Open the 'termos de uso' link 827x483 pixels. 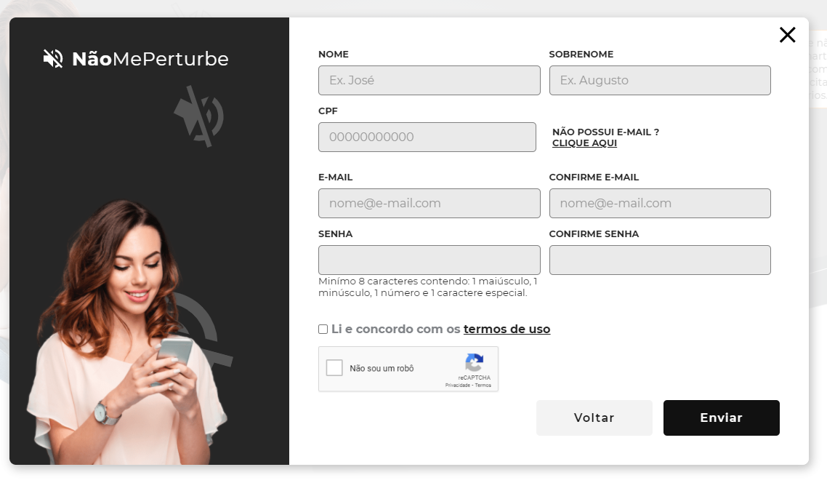pyautogui.click(x=507, y=329)
